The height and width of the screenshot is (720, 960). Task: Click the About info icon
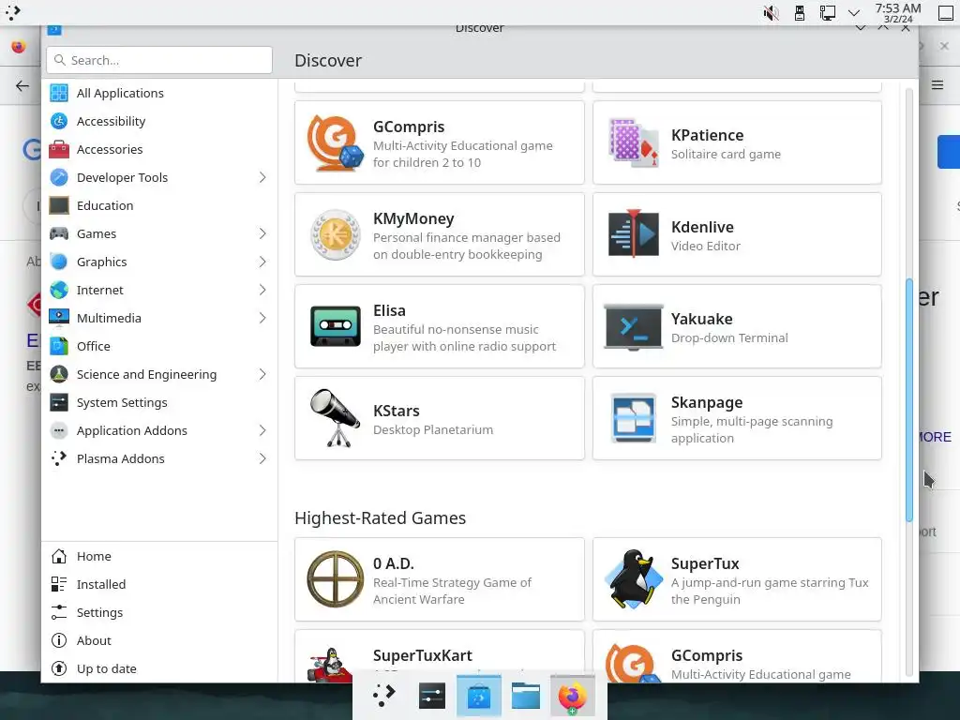point(59,641)
